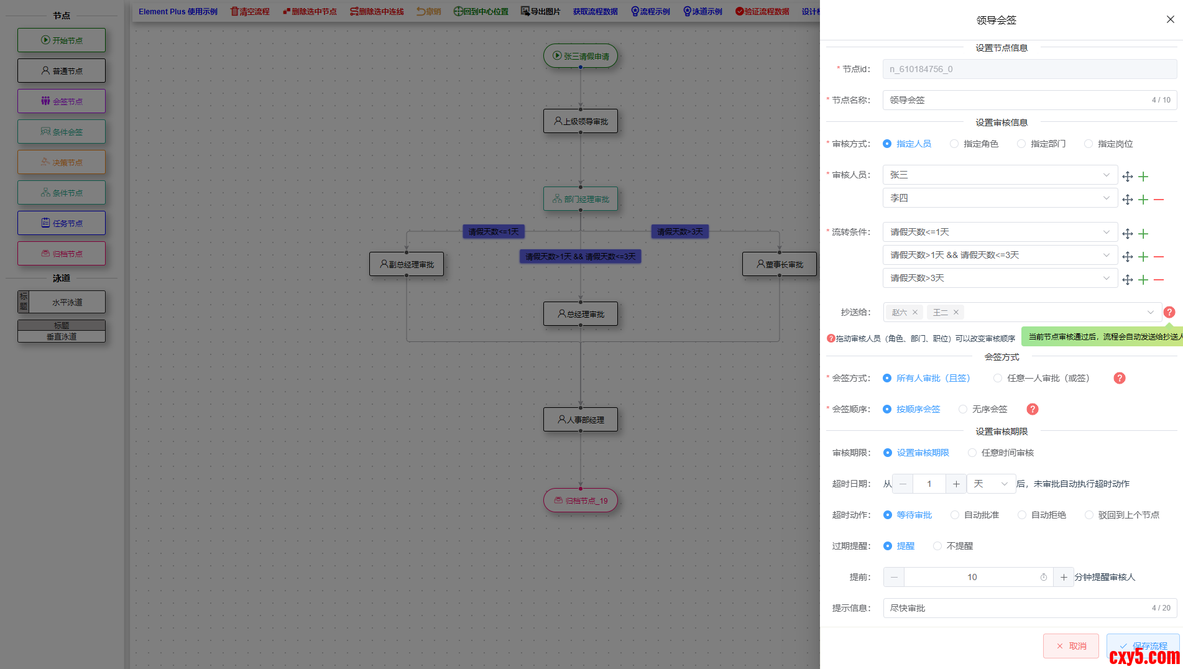Viewport: 1183px width, 669px height.
Task: Click 导出图片 in the top toolbar
Action: (x=540, y=11)
